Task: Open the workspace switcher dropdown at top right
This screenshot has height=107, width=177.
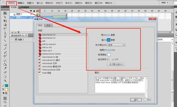Action: click(165, 3)
